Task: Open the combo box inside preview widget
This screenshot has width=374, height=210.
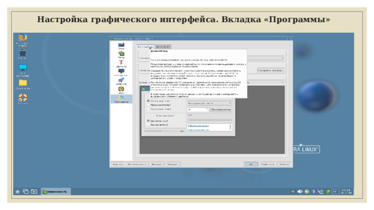Action: click(x=210, y=103)
